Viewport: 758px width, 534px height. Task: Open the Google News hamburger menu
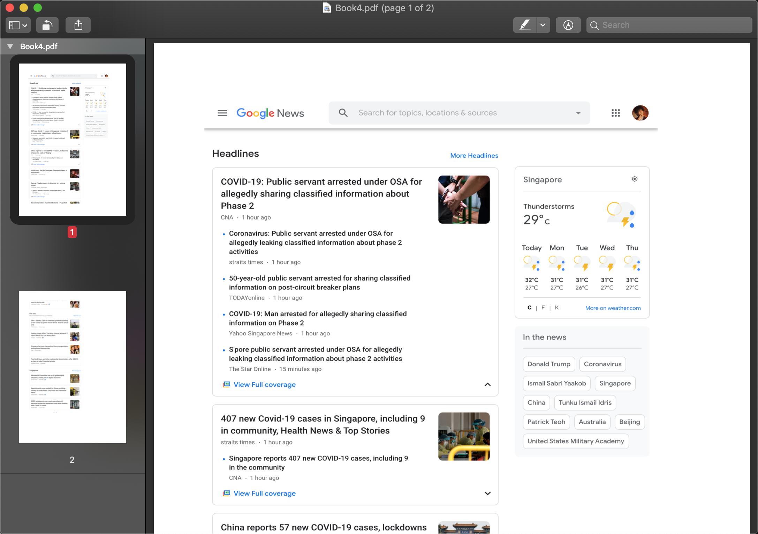222,113
